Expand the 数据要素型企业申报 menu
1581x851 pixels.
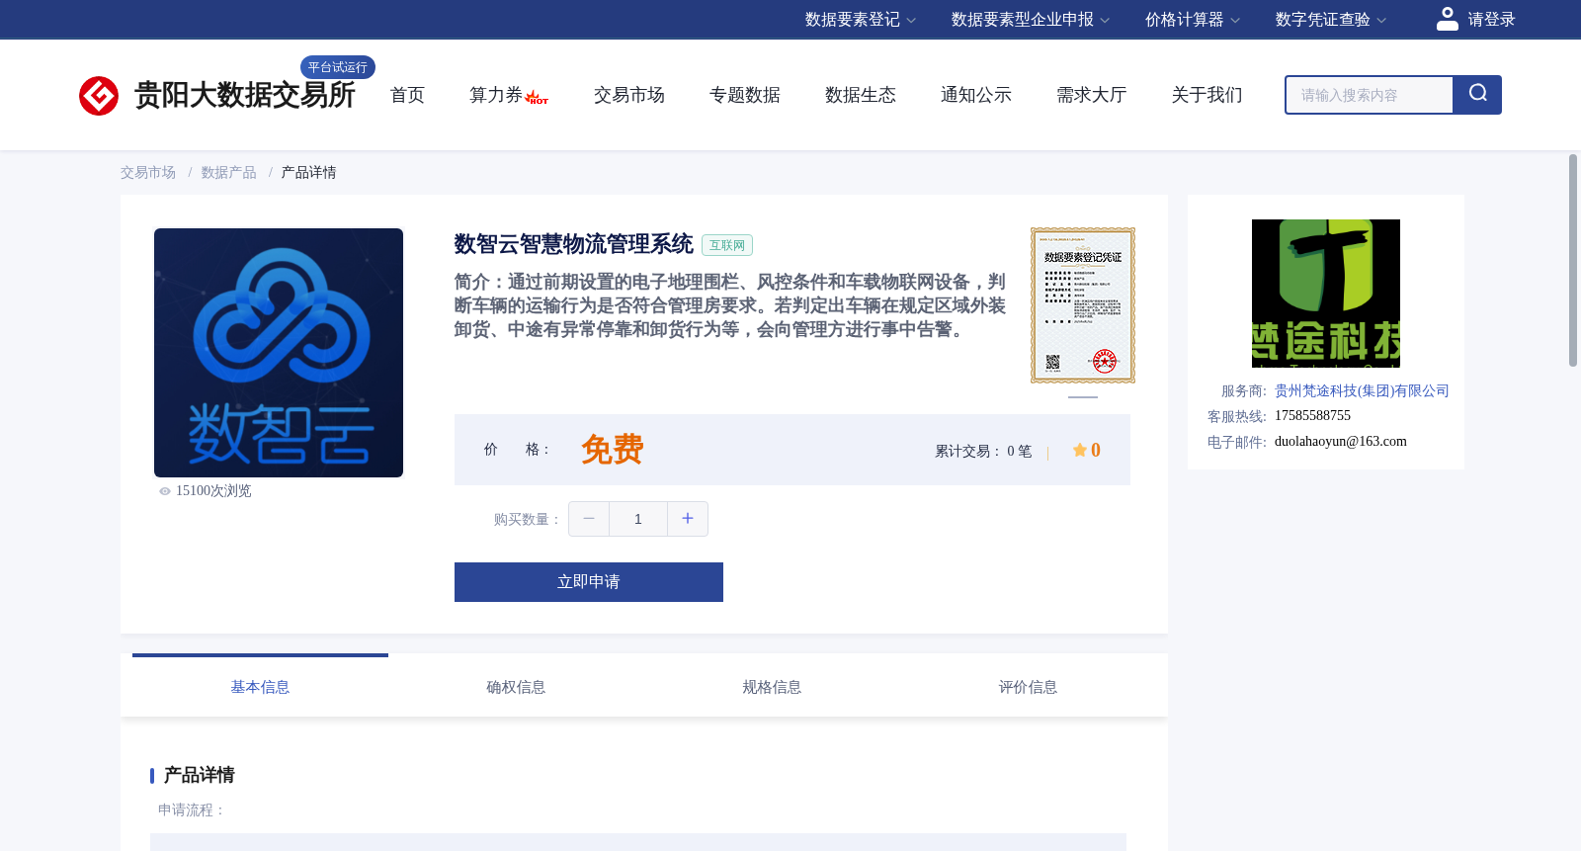(x=1031, y=20)
